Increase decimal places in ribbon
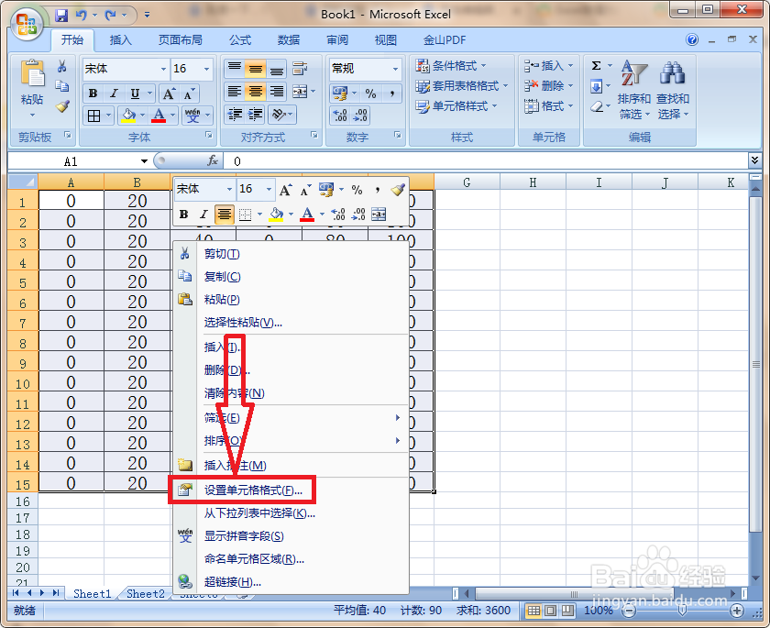The image size is (770, 628). [x=339, y=116]
